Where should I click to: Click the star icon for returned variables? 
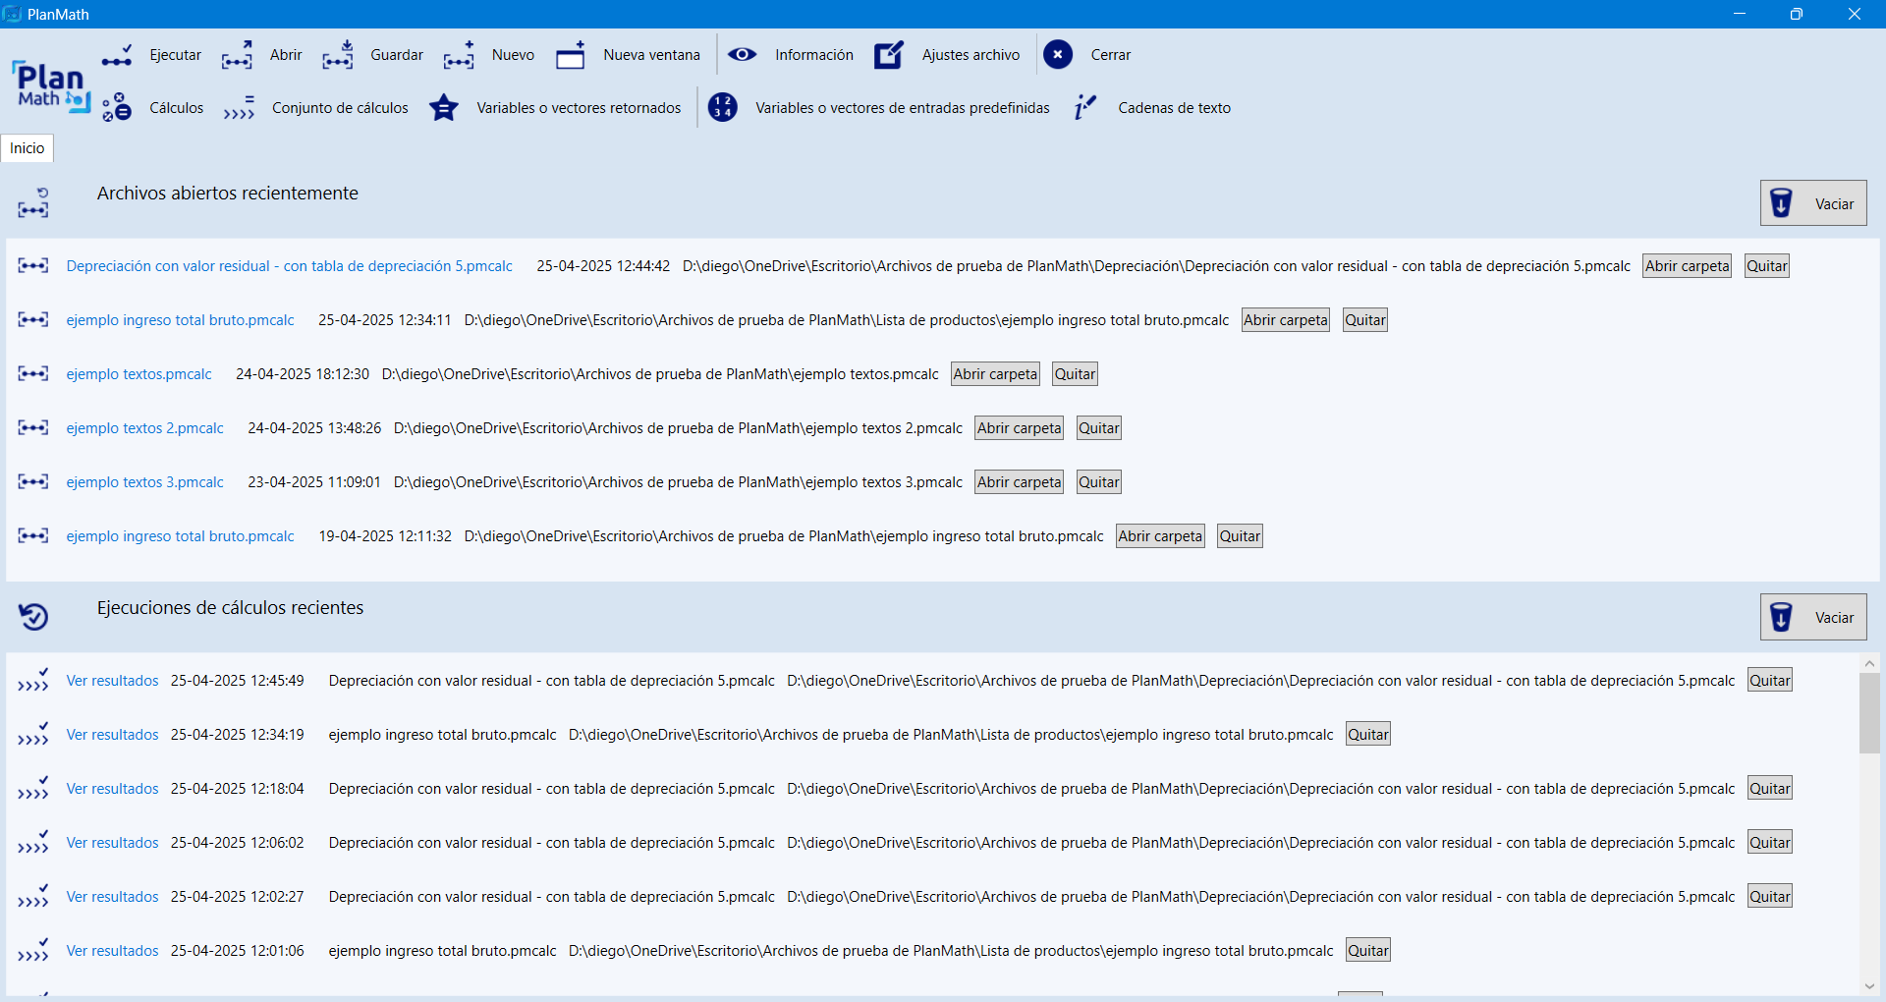click(x=444, y=108)
